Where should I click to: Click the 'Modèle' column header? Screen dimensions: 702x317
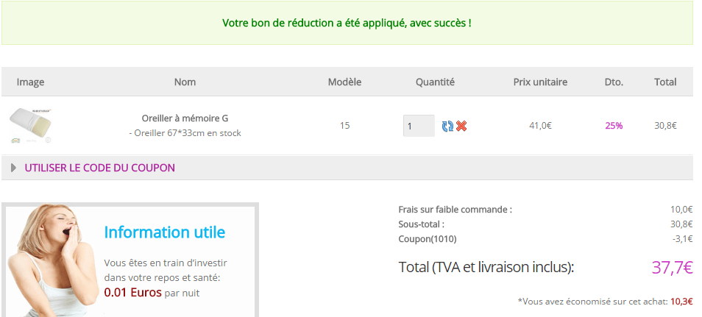(344, 82)
